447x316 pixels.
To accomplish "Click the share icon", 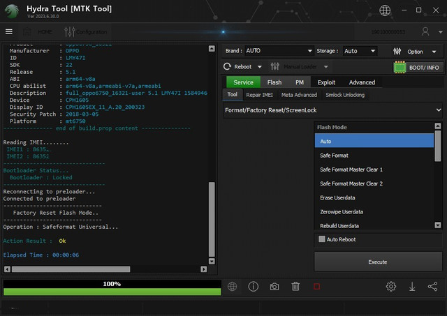I will [433, 287].
